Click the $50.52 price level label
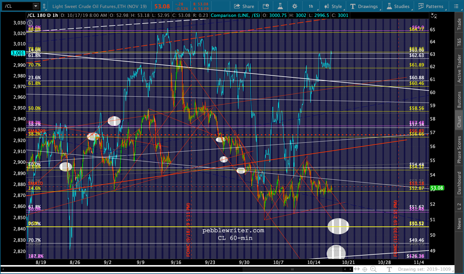Screen dimensions: 464x274 (x=417, y=224)
